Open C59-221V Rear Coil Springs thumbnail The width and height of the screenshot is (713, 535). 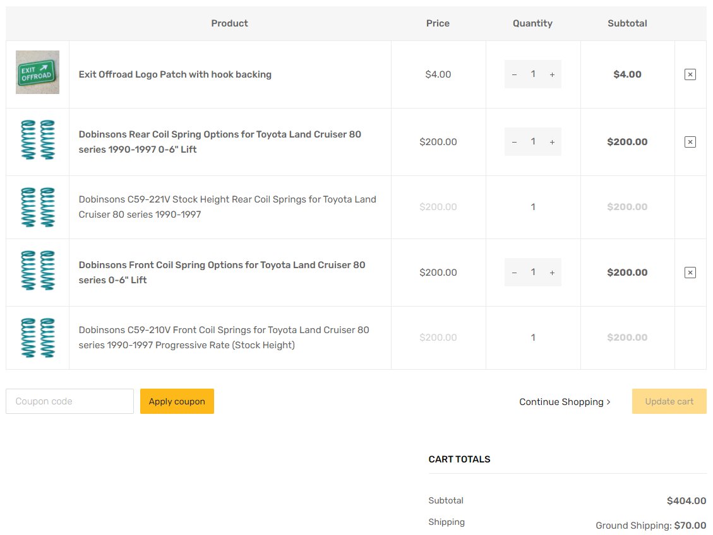click(x=37, y=207)
